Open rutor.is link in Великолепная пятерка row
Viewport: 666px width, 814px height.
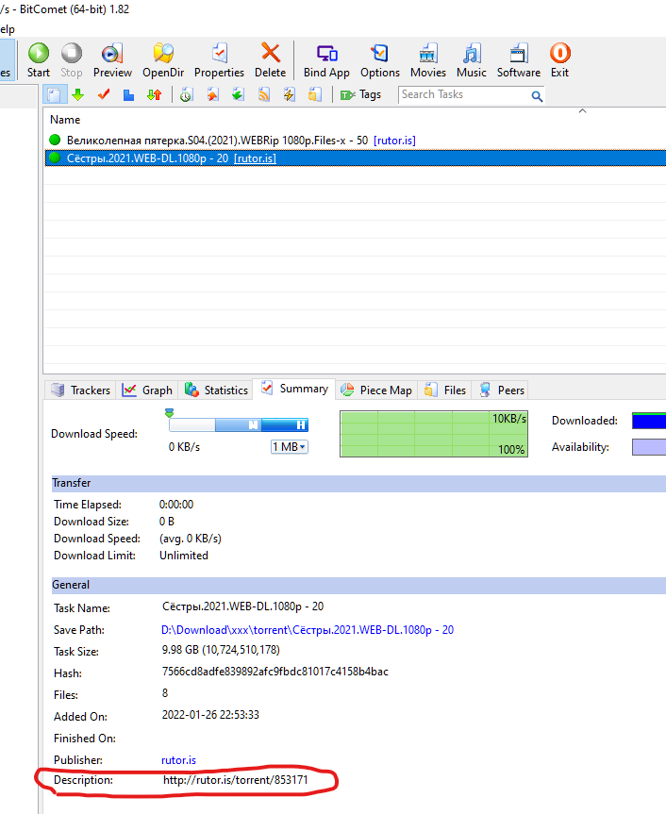click(x=394, y=141)
